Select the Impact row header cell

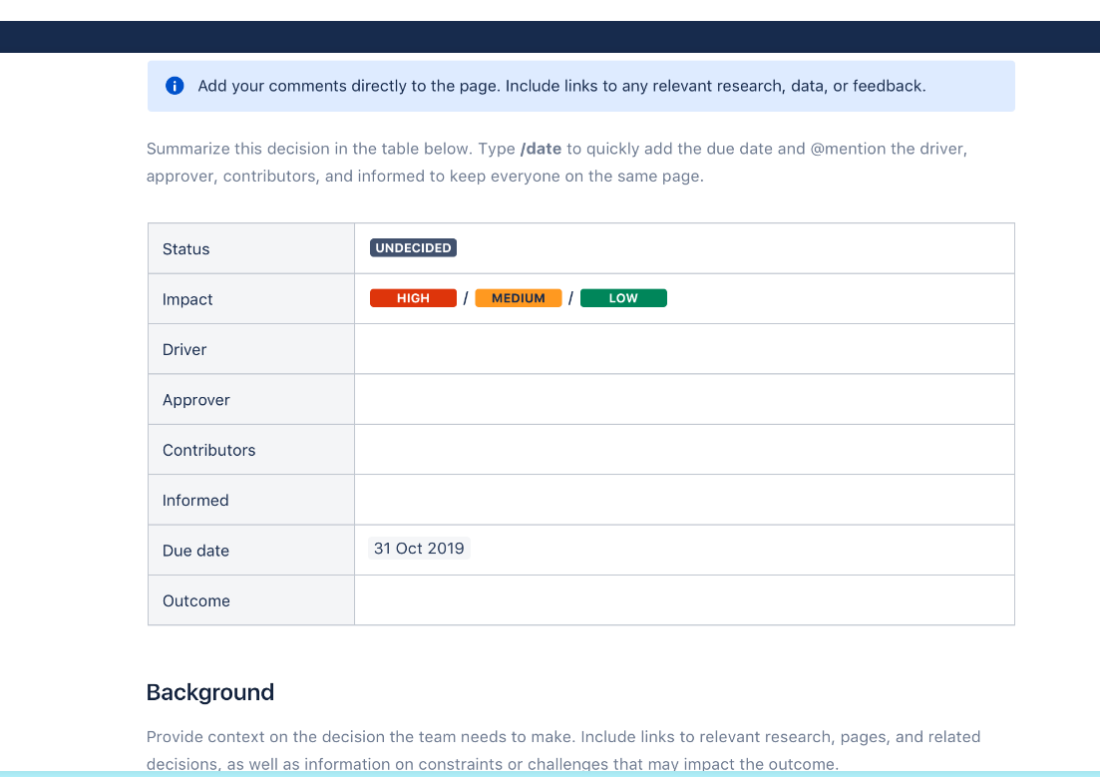(251, 299)
